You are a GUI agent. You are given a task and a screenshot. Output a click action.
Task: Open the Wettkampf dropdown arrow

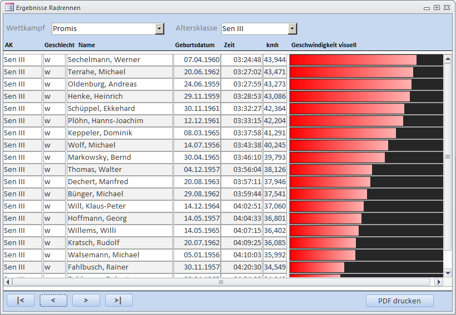160,29
